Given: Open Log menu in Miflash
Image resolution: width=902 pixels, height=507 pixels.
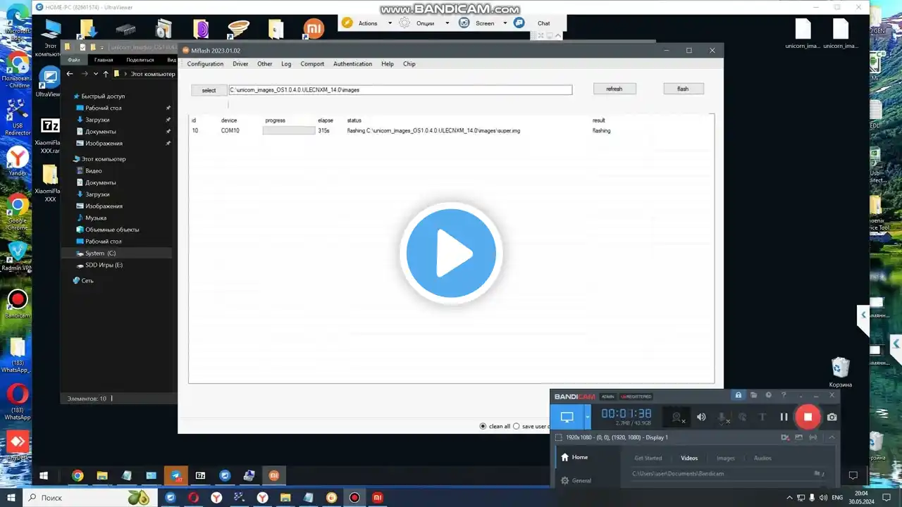Looking at the screenshot, I should [286, 64].
